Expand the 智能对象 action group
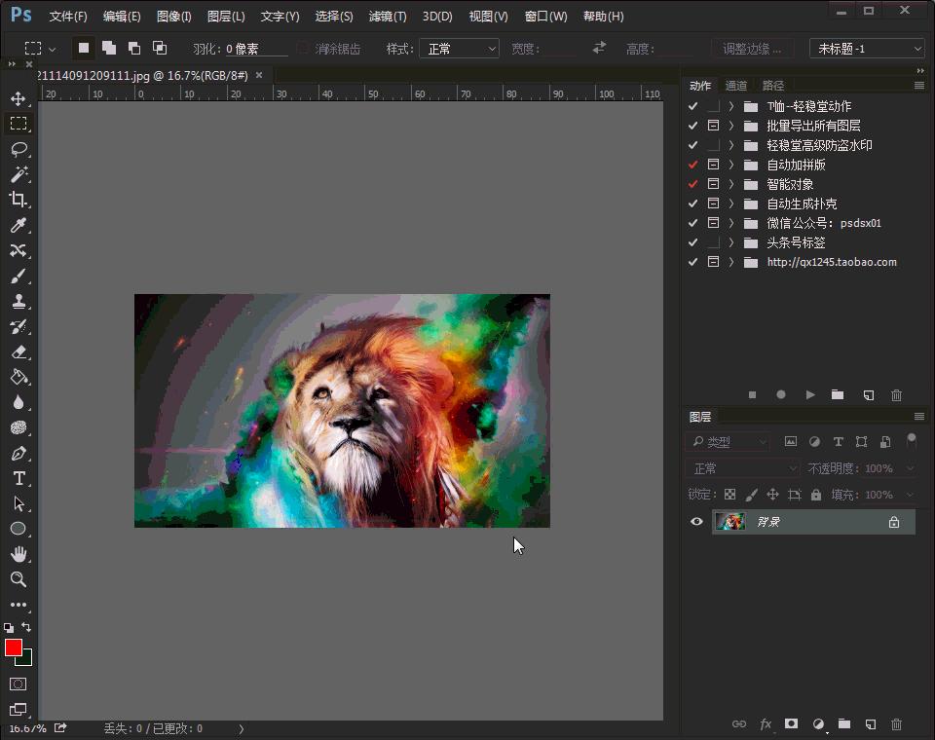Viewport: 935px width, 740px height. tap(729, 183)
